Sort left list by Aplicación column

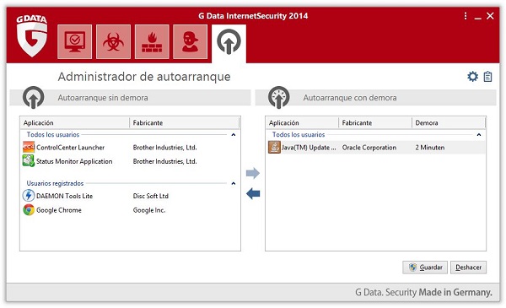(75, 122)
